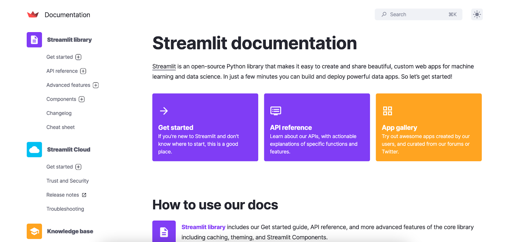Toggle light/dark theme with sun icon

click(477, 14)
